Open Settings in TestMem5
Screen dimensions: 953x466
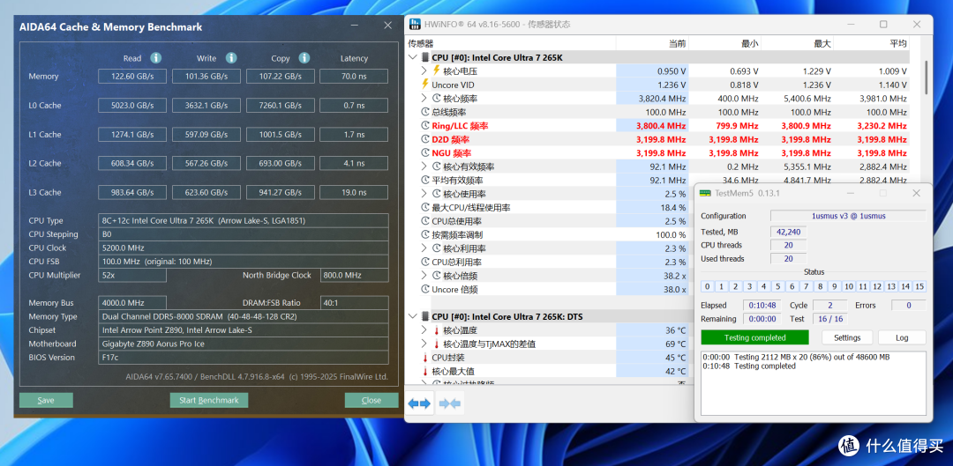[847, 337]
